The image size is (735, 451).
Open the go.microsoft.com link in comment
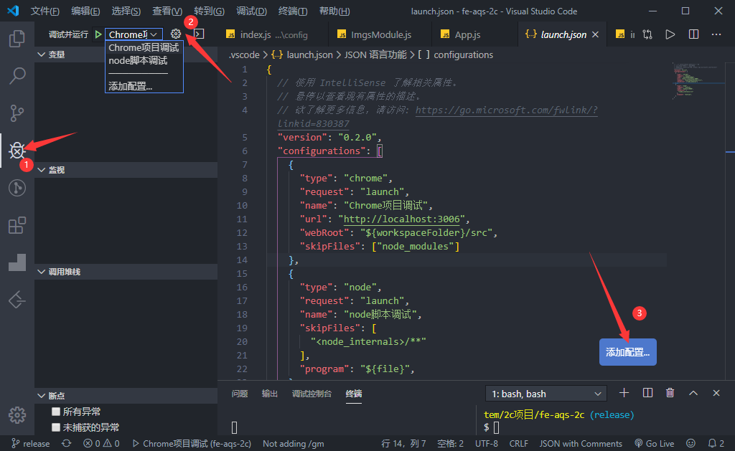click(x=506, y=110)
